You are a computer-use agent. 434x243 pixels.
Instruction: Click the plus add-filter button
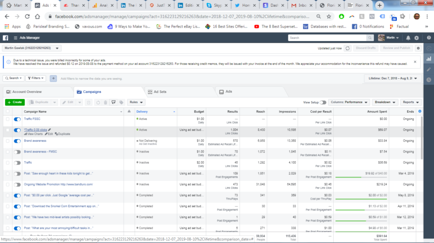click(53, 78)
